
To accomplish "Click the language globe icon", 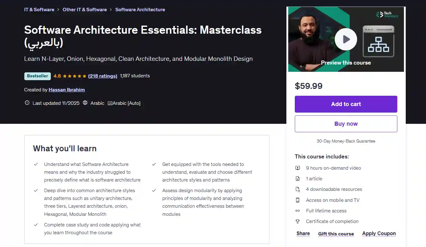I will tap(85, 103).
